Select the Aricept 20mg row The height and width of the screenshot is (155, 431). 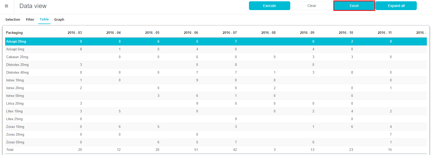(x=16, y=41)
